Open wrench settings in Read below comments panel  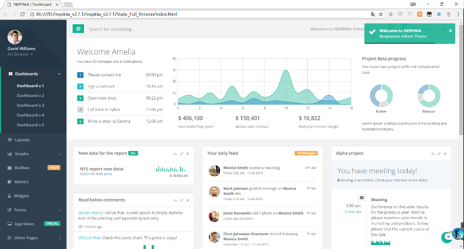tap(181, 201)
